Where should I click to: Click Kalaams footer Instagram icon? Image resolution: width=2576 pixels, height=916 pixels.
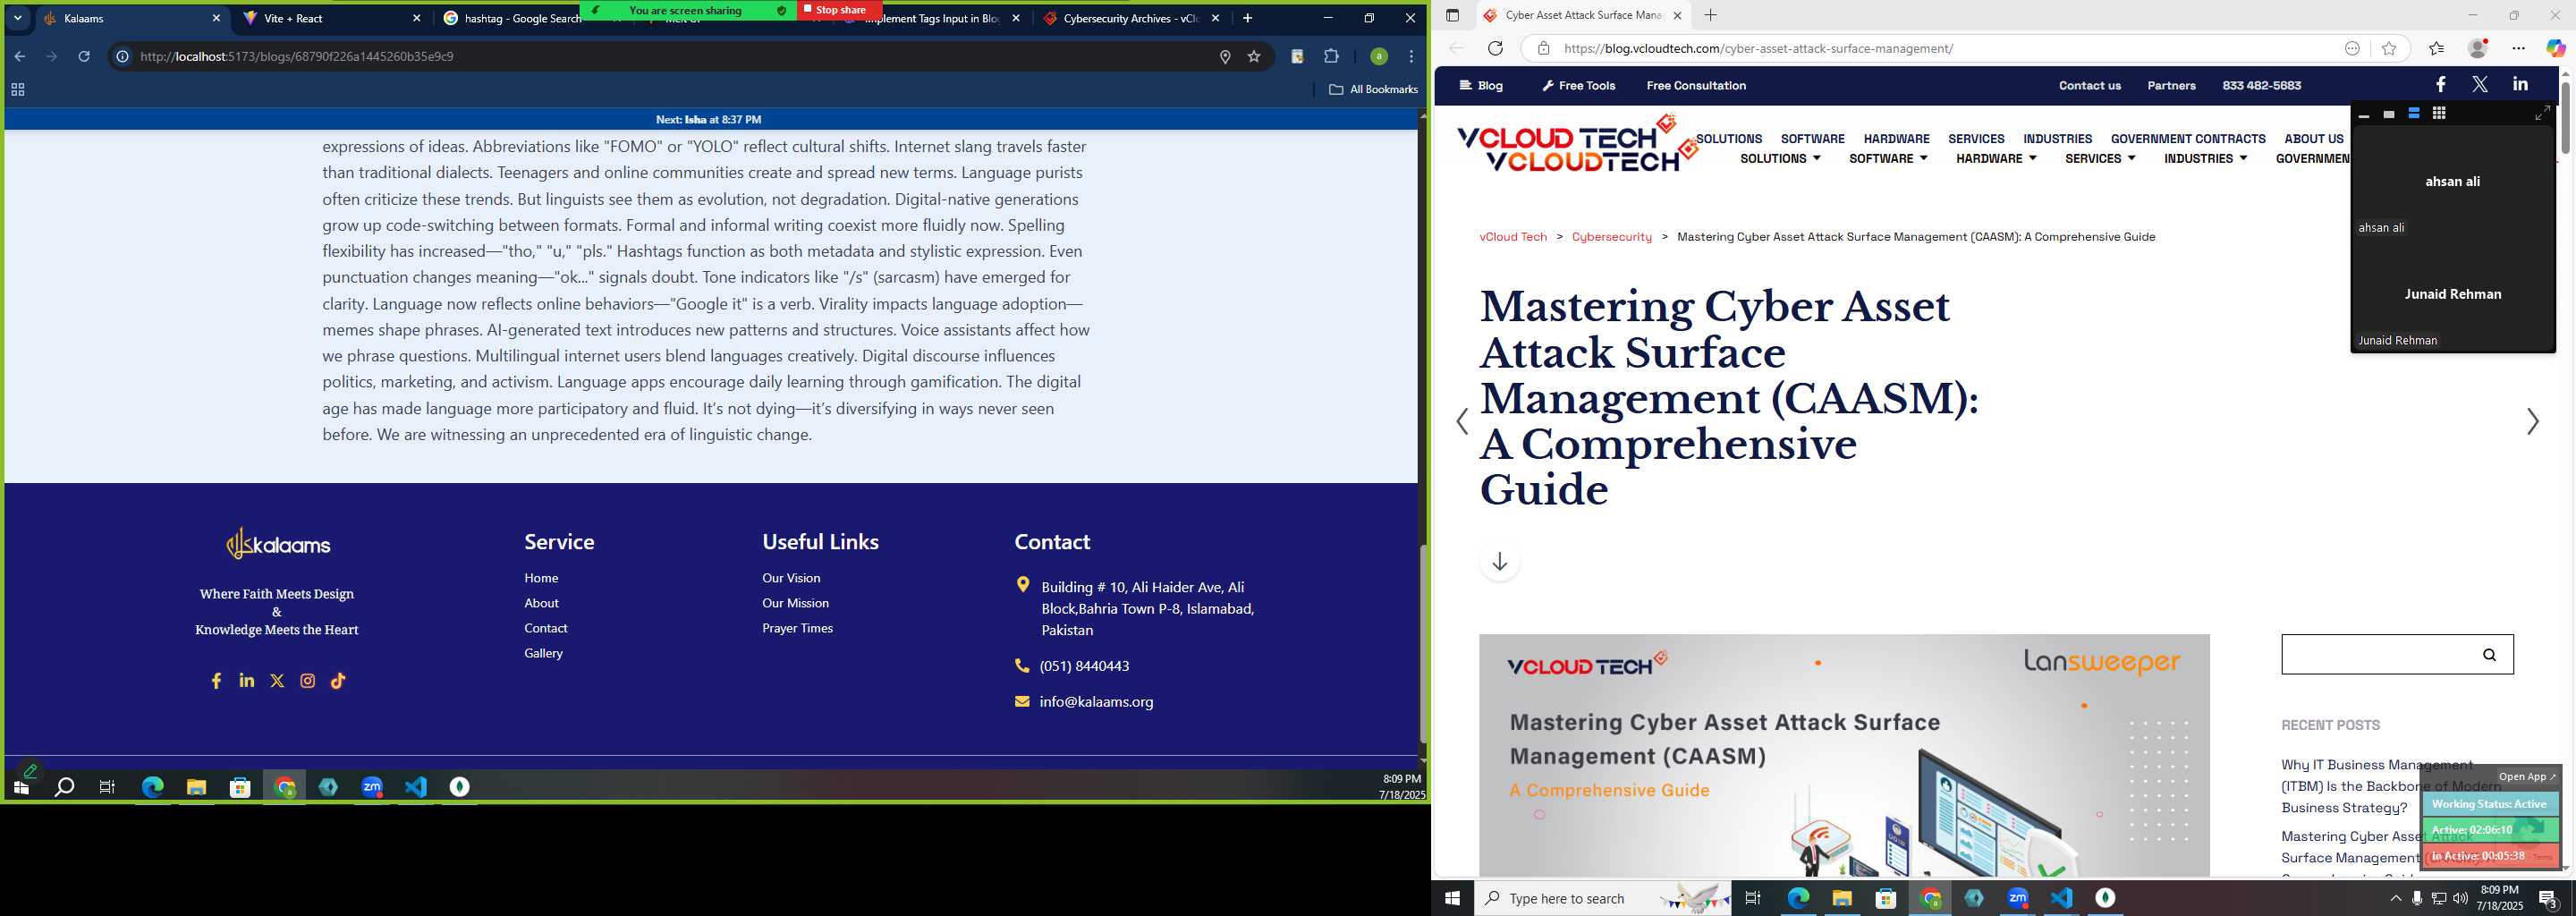[x=308, y=681]
